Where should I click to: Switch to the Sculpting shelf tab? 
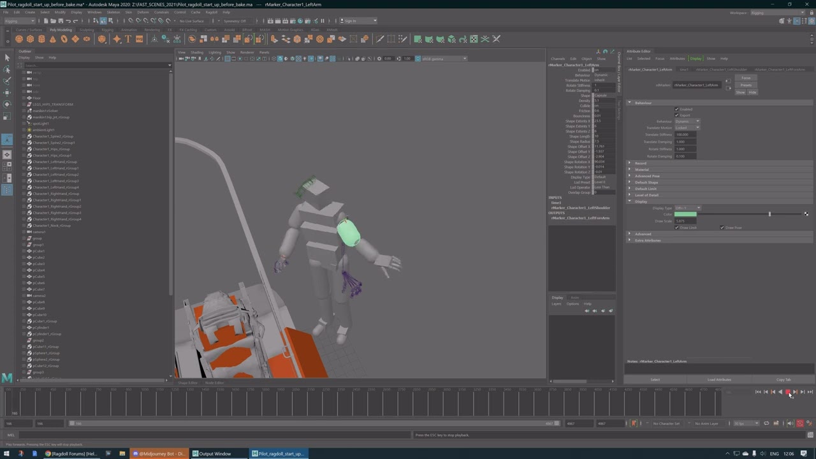[86, 30]
